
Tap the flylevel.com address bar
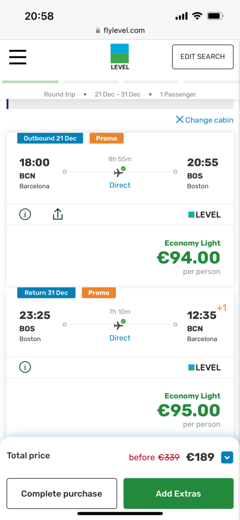point(120,31)
